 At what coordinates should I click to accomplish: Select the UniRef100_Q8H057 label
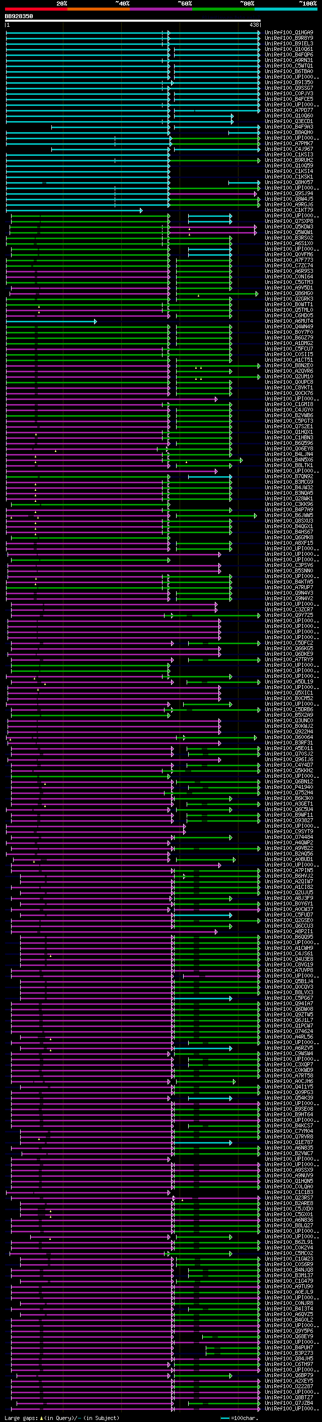288,182
